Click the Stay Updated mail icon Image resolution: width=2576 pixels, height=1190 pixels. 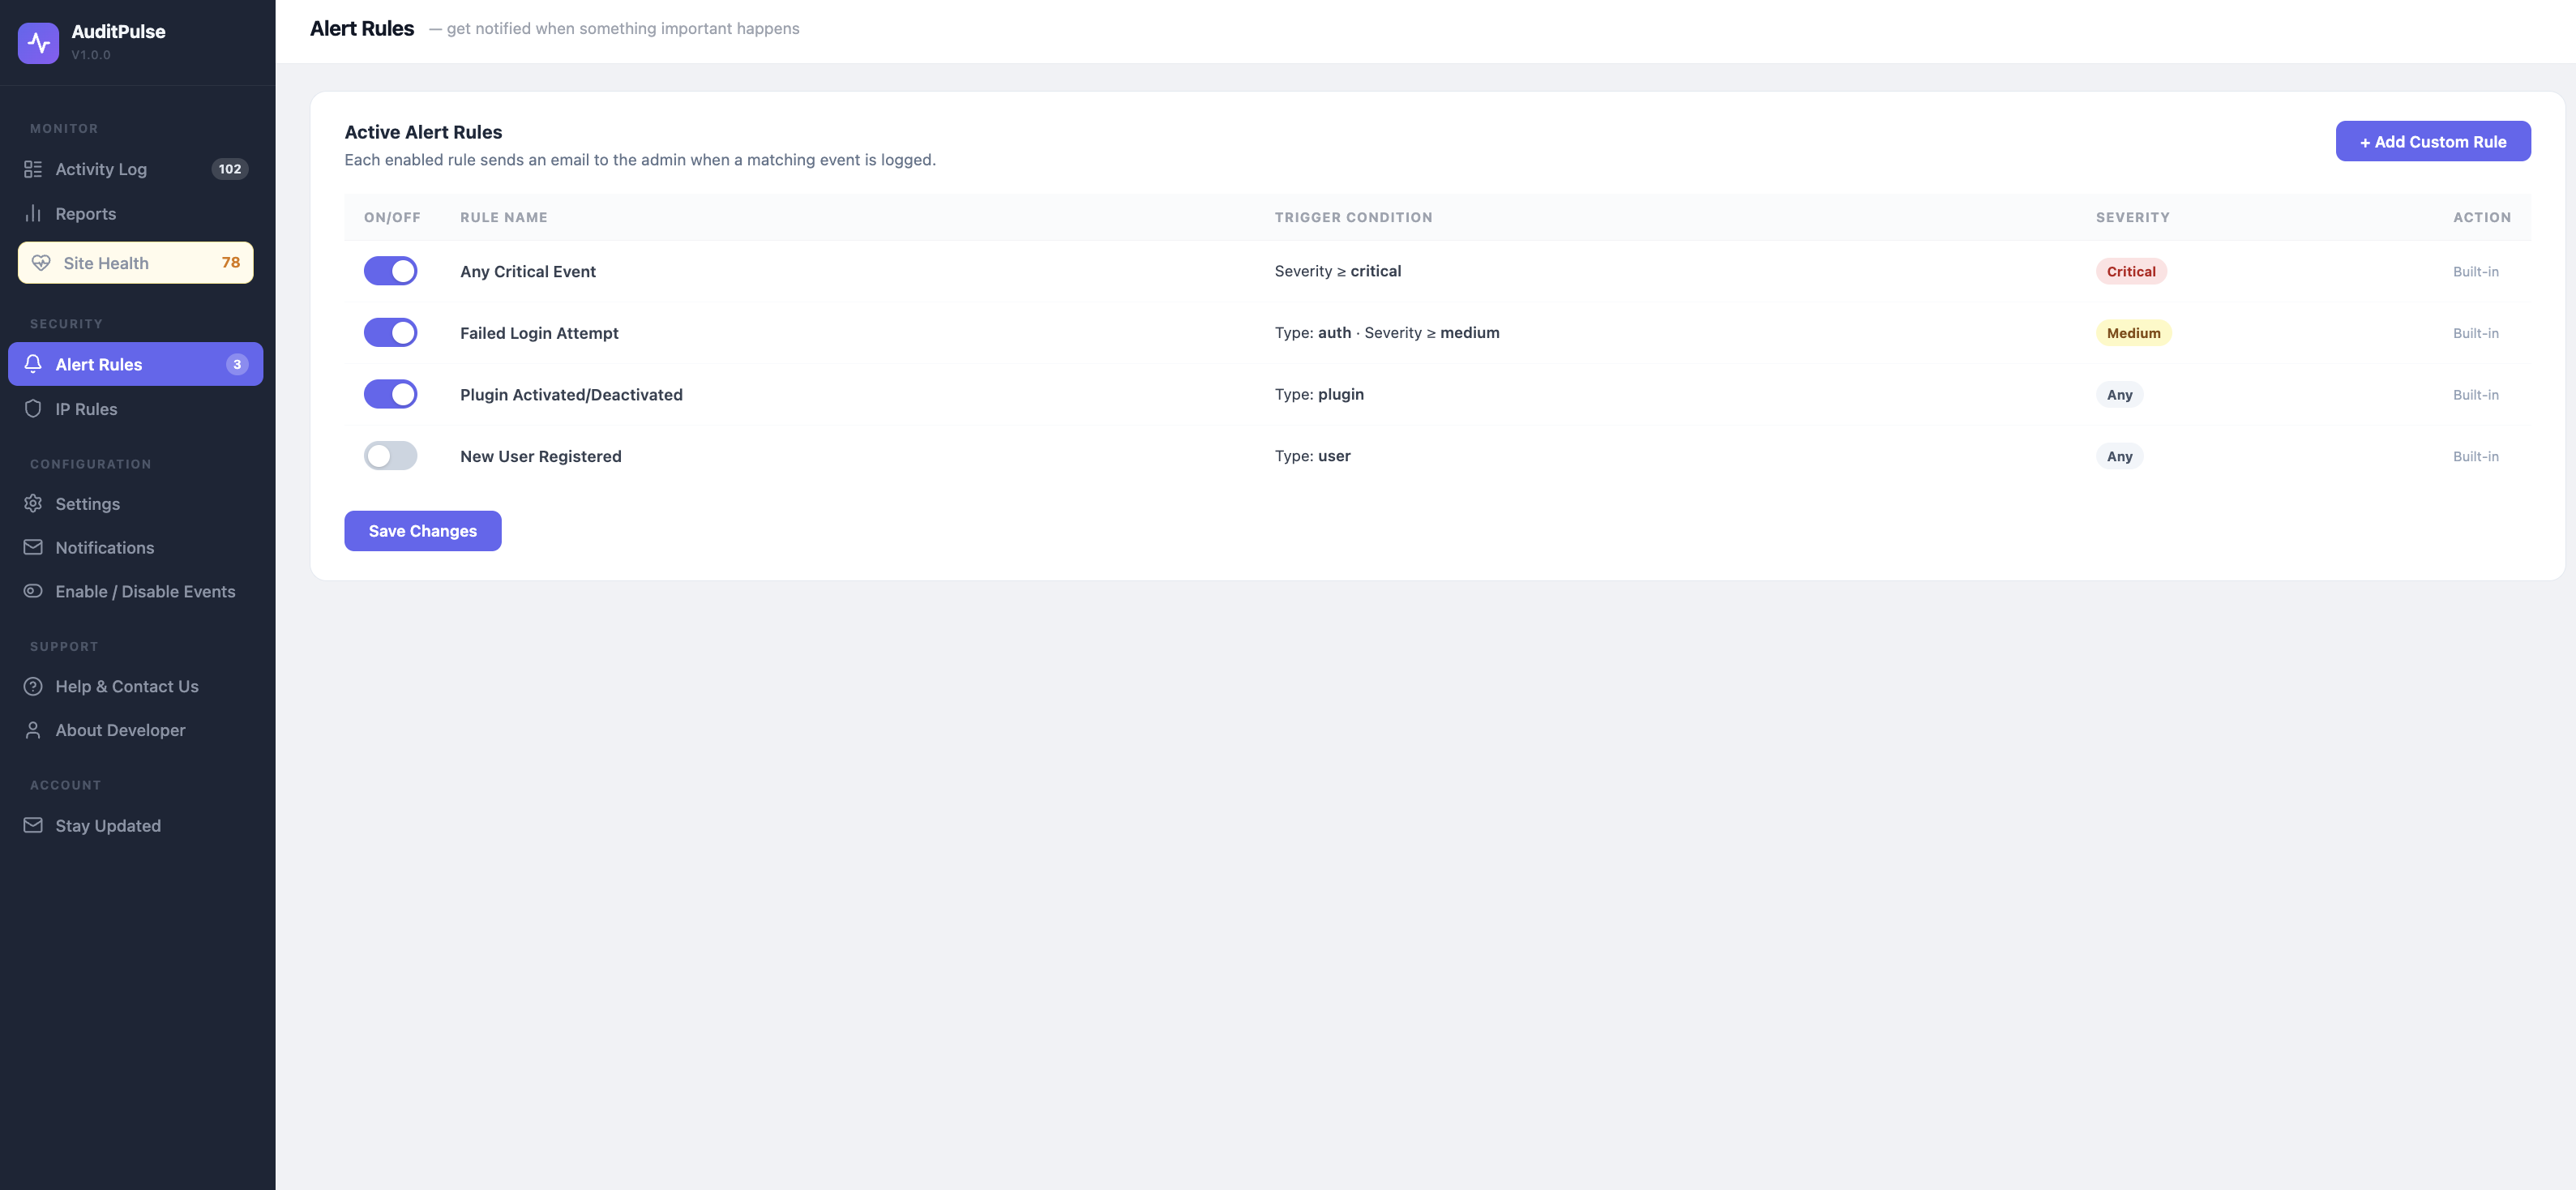coord(33,825)
